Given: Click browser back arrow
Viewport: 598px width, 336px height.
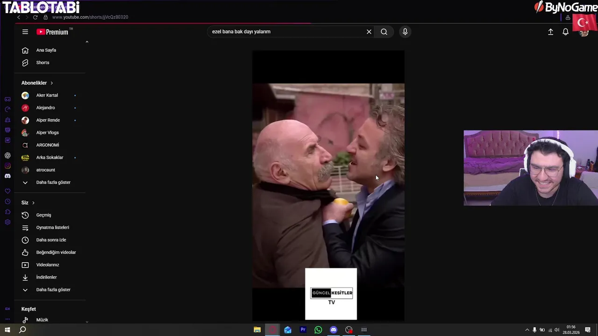Looking at the screenshot, I should click(x=19, y=17).
